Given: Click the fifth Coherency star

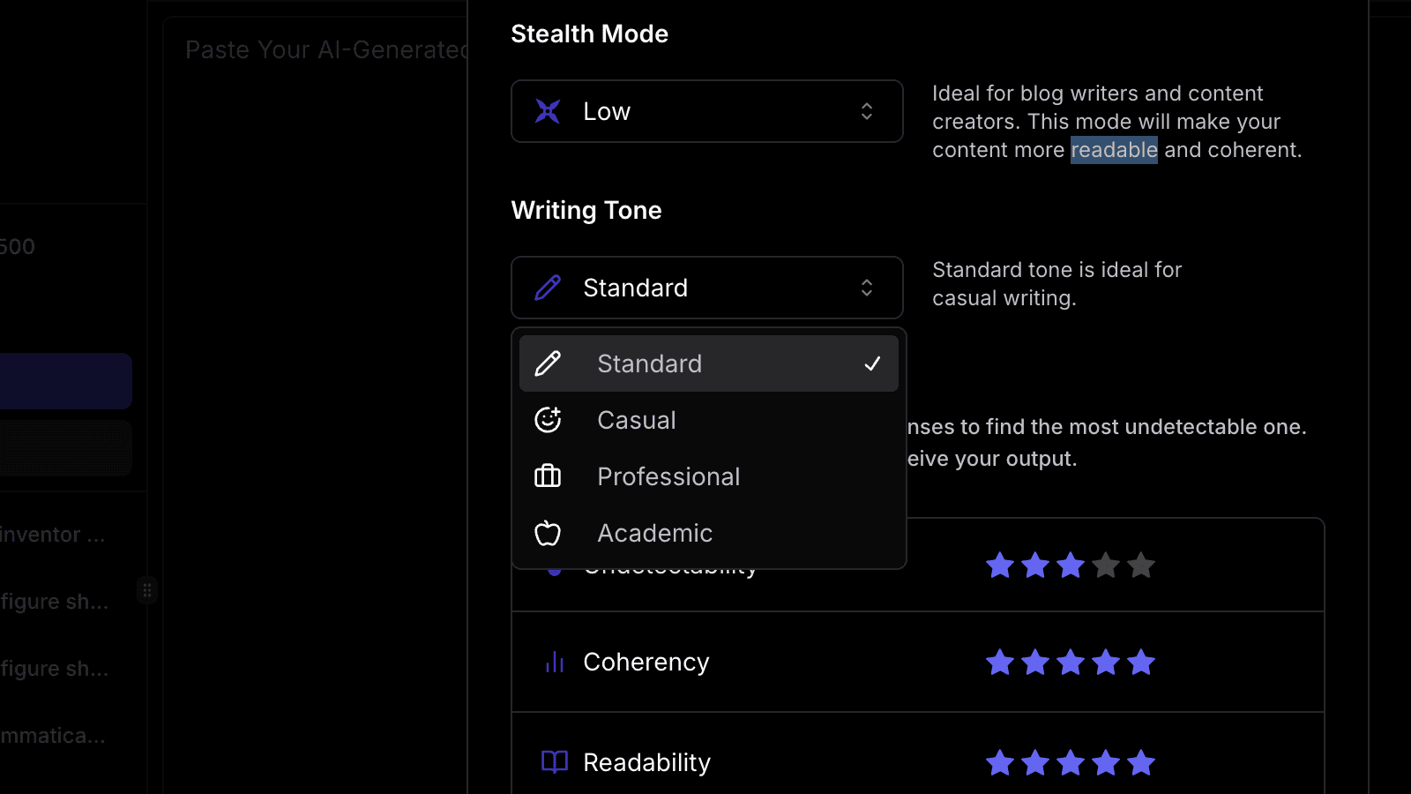Looking at the screenshot, I should click(x=1141, y=662).
